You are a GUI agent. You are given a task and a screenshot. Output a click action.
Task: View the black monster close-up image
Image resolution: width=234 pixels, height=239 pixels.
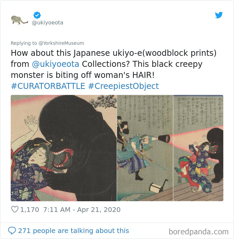pyautogui.click(x=64, y=148)
